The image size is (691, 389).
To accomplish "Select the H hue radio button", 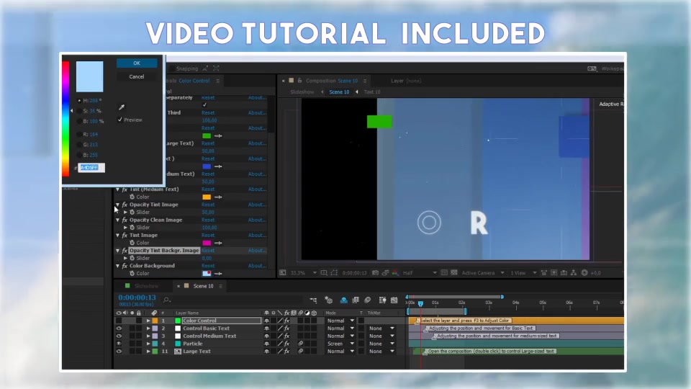I will coord(79,101).
